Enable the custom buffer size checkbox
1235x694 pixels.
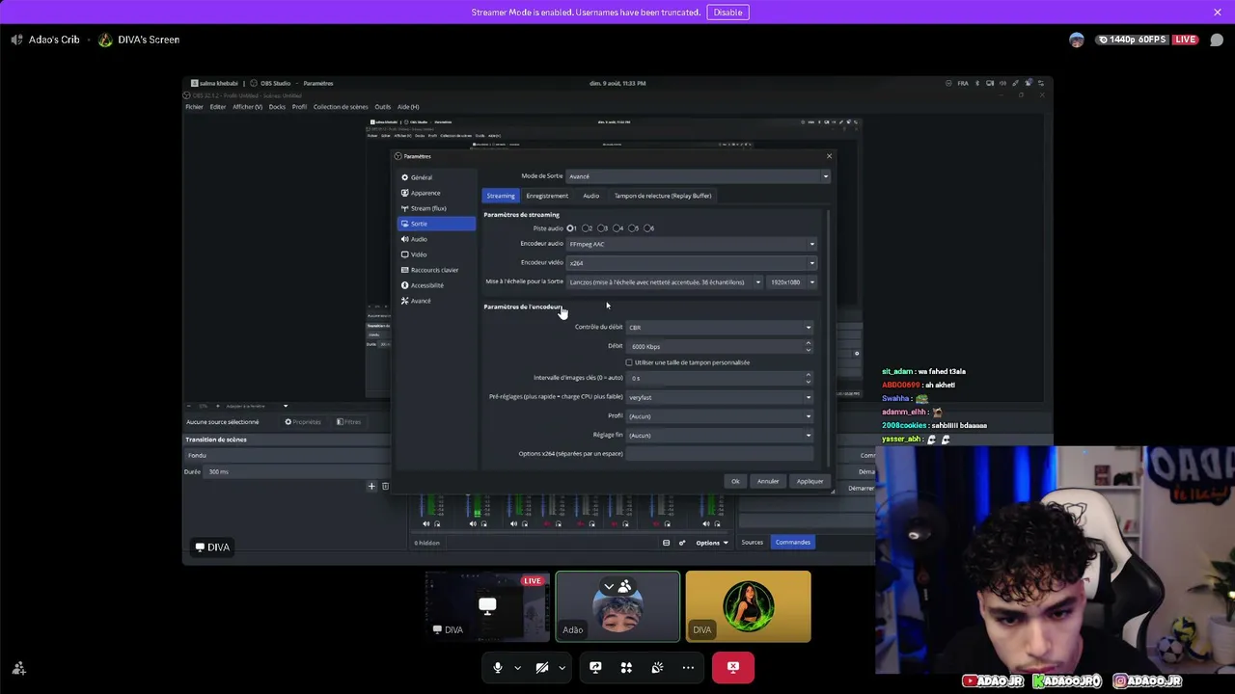coord(629,362)
